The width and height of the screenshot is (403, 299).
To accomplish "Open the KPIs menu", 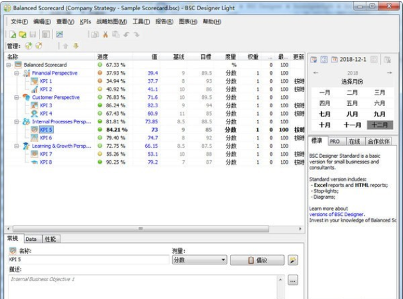I will click(x=85, y=22).
